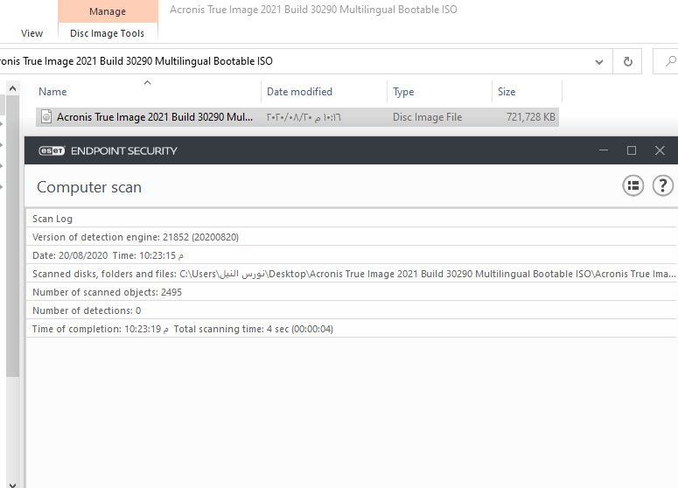Sort files by Type column header
This screenshot has width=678, height=488.
pyautogui.click(x=403, y=92)
